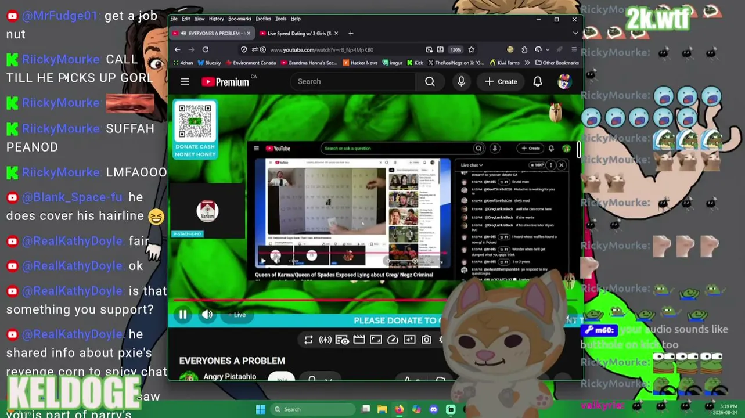
Task: Pause the live stream video
Action: (183, 315)
